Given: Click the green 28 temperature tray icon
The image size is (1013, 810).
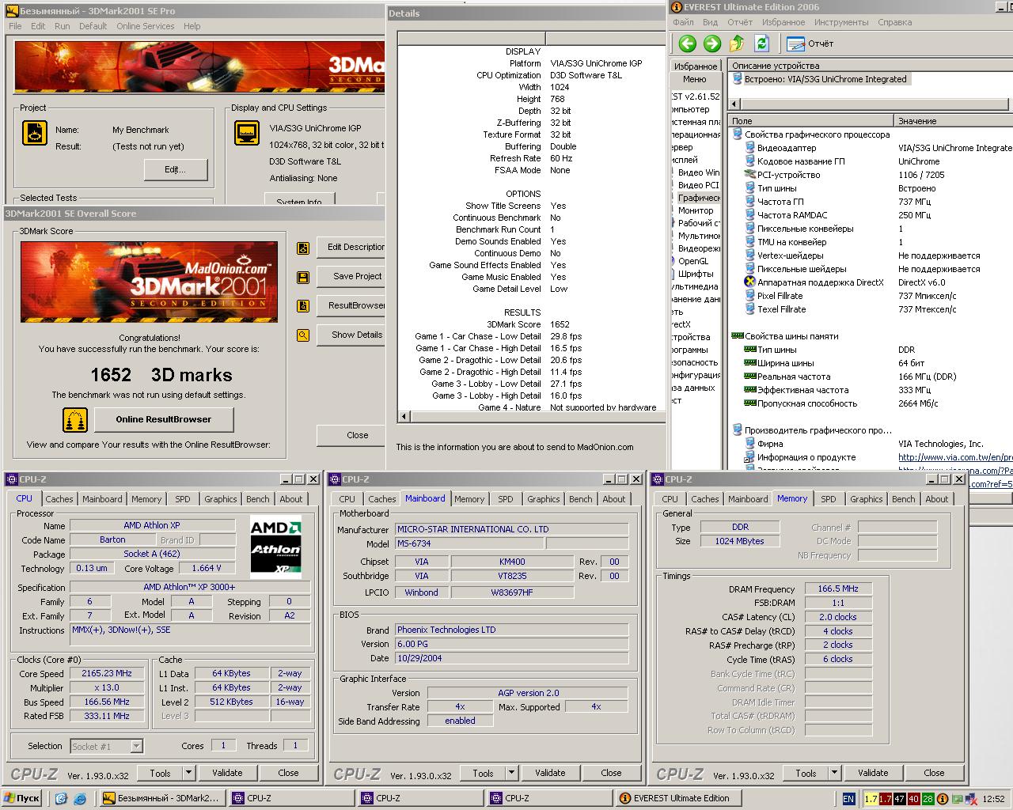Looking at the screenshot, I should 928,799.
